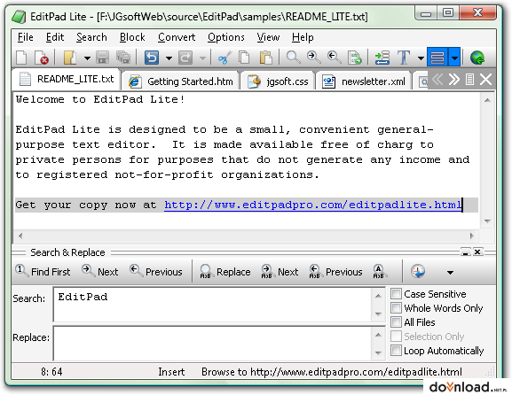Minimize the Search & Replace panel
Image resolution: width=512 pixels, height=395 pixels.
(x=465, y=252)
